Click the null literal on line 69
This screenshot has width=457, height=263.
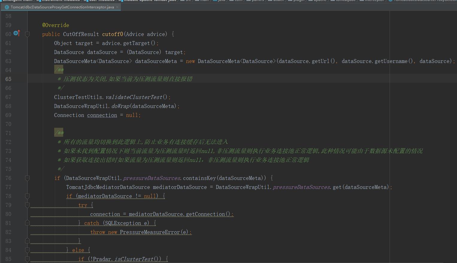132,115
